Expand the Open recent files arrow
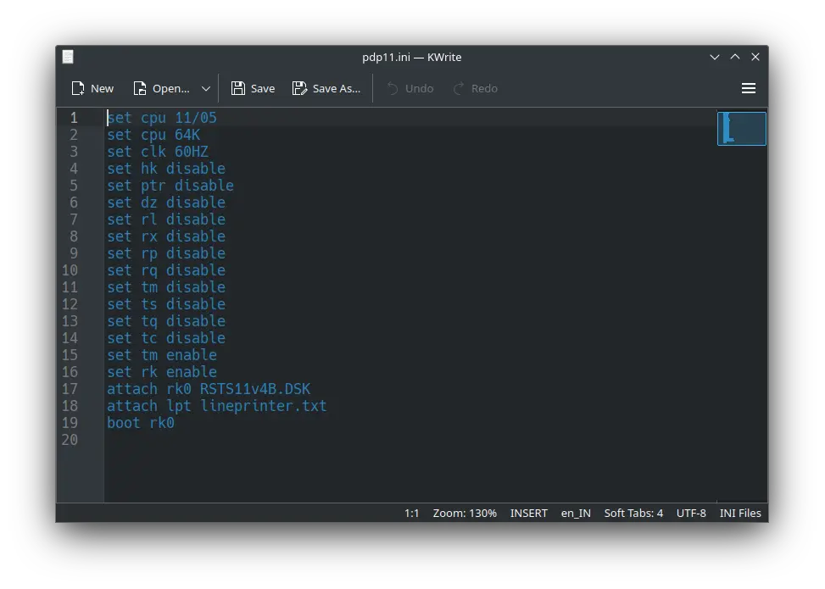Viewport: 825px width, 589px height. point(206,88)
